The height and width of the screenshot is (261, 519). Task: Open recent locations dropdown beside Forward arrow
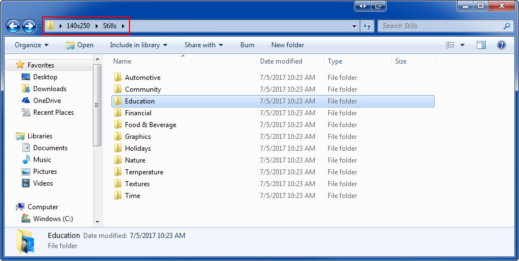click(40, 26)
